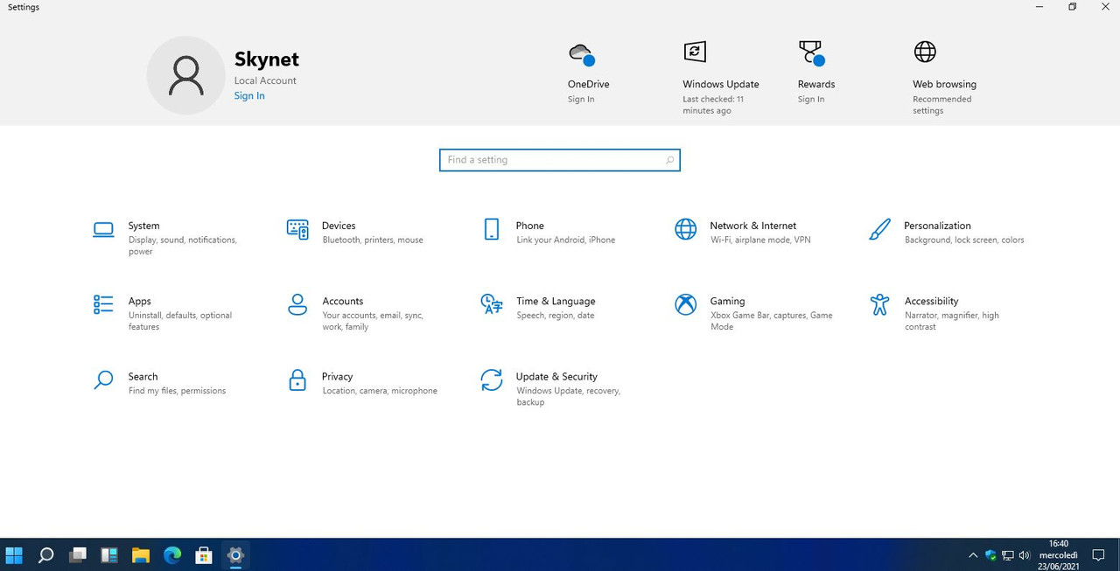Viewport: 1120px width, 571px height.
Task: Select the Phone settings icon
Action: click(x=492, y=230)
